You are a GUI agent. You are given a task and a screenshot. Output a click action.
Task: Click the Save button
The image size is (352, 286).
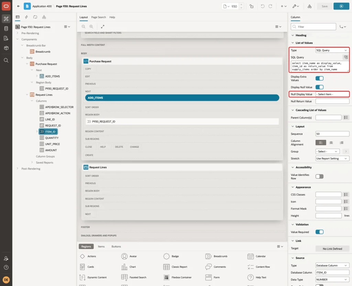pos(324,6)
